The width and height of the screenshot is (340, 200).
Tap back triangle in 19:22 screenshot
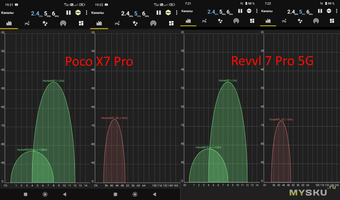(154, 194)
